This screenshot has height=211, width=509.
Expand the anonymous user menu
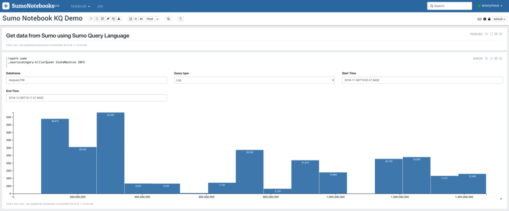pos(490,6)
